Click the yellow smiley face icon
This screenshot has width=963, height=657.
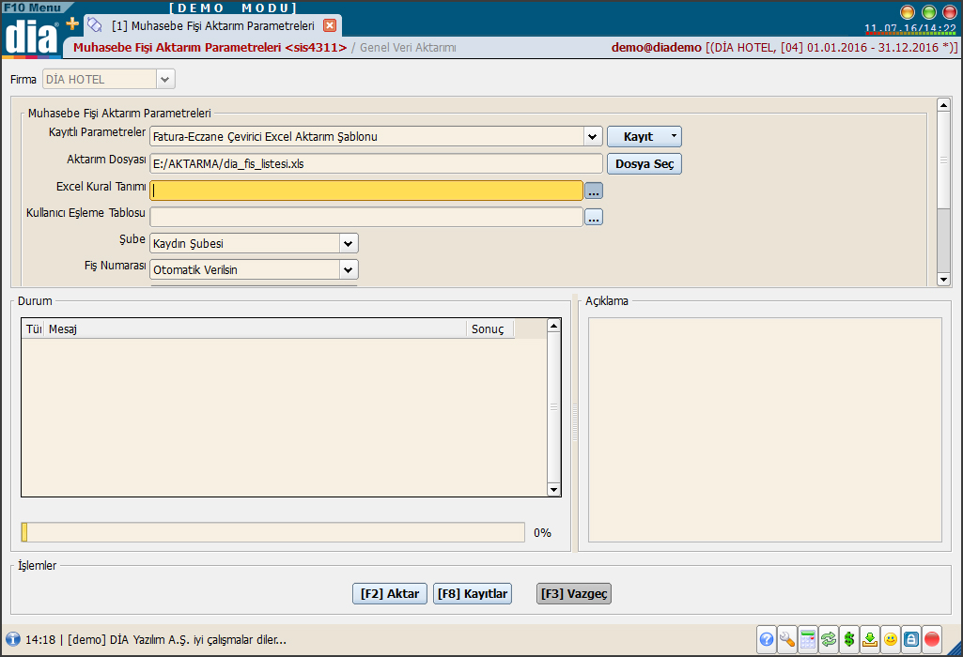point(891,639)
